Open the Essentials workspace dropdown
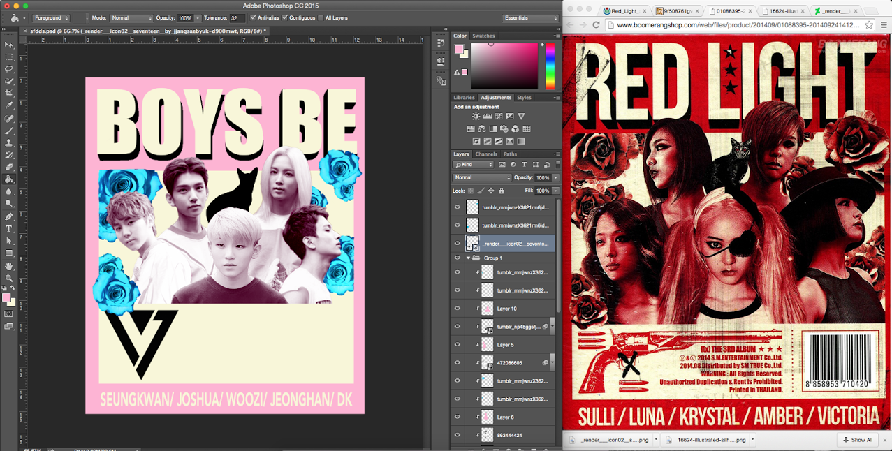892x451 pixels. tap(530, 17)
